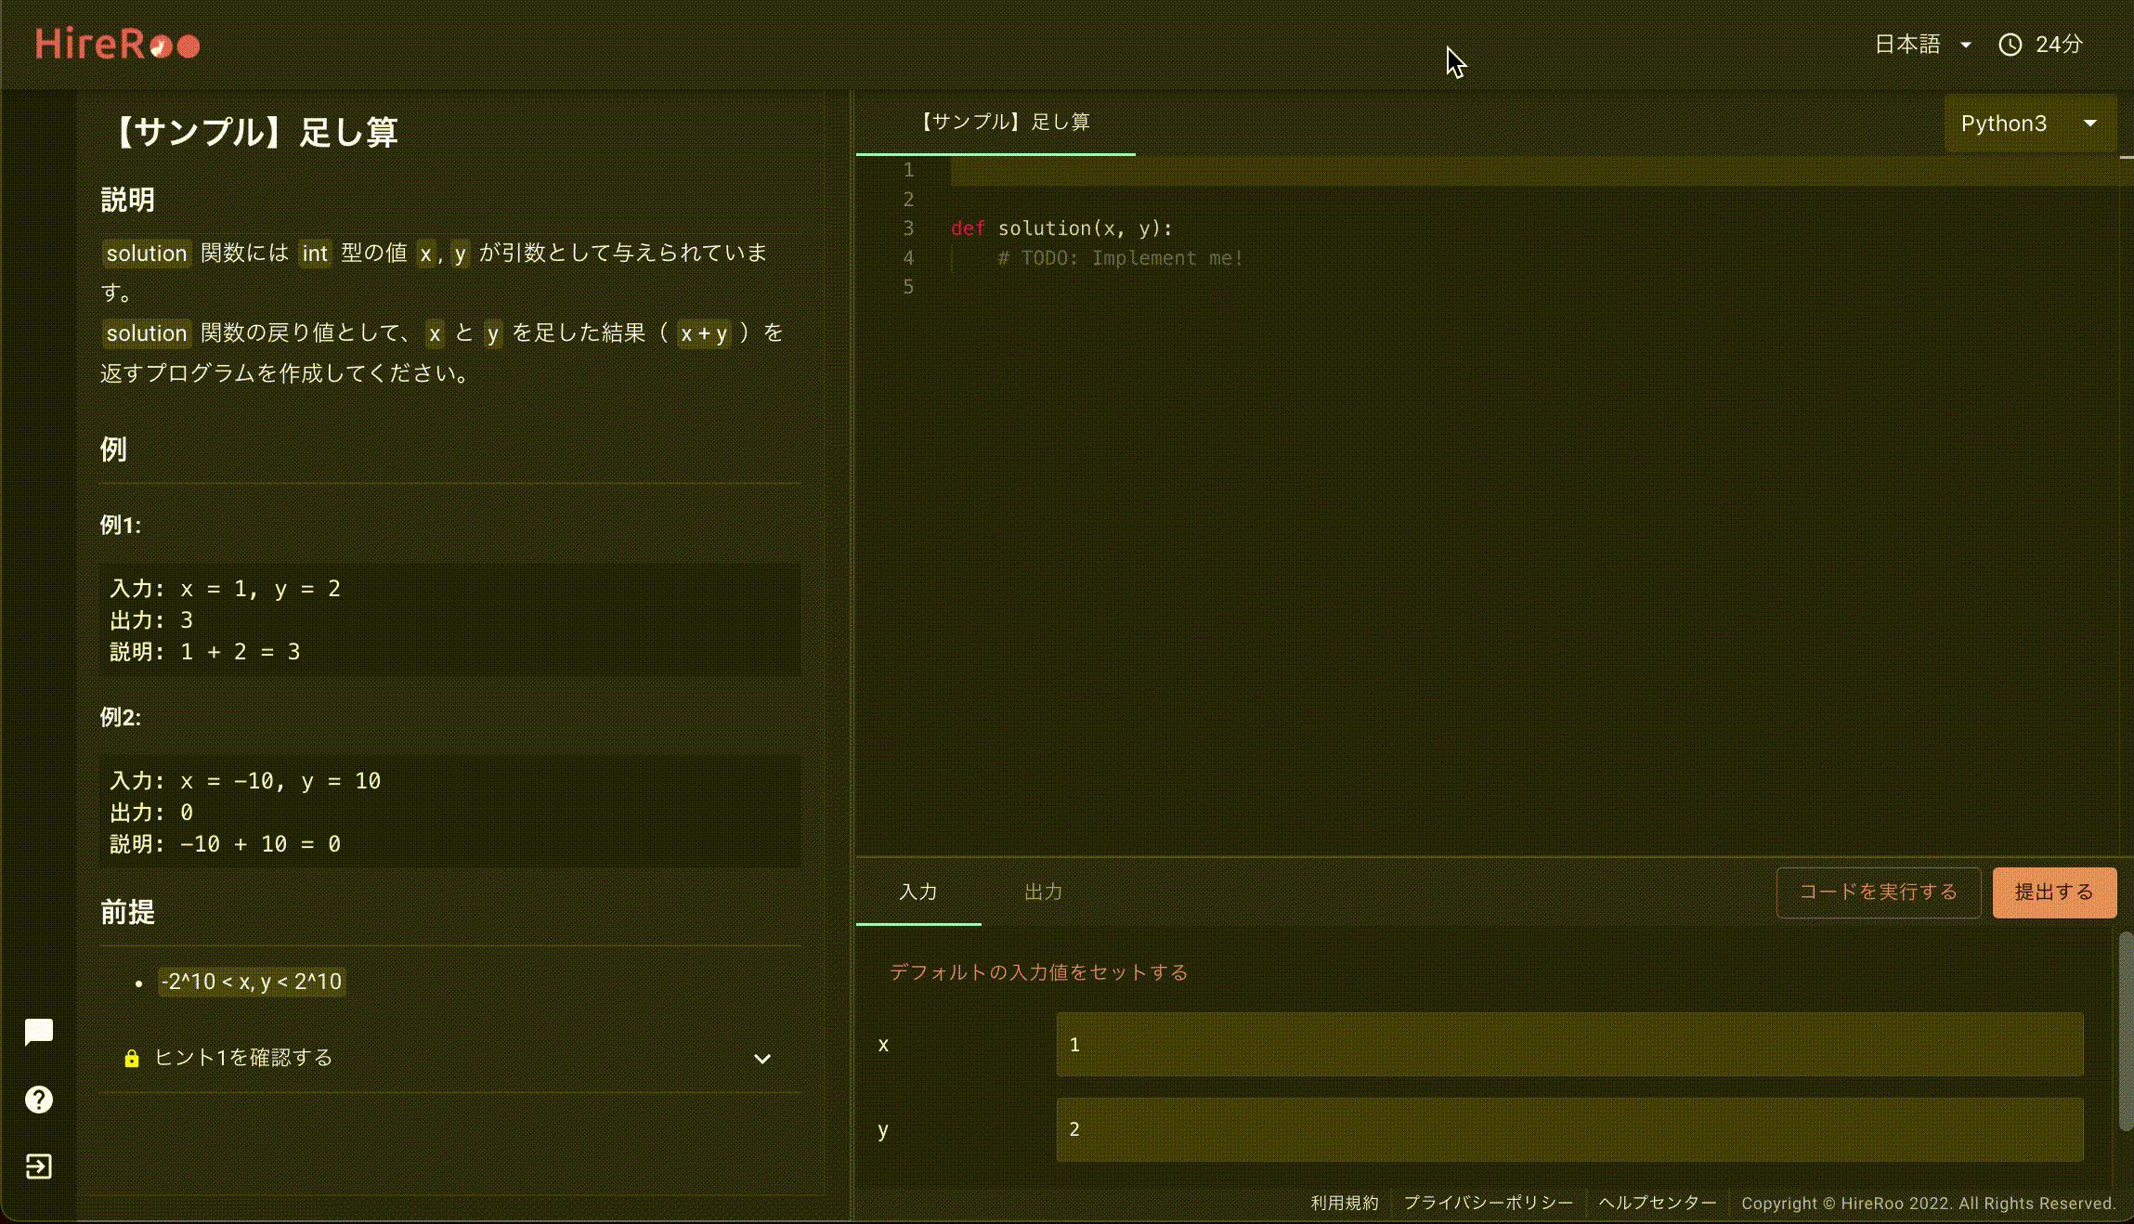Open the chat message icon in sidebar
Image resolution: width=2134 pixels, height=1224 pixels.
(x=38, y=1032)
